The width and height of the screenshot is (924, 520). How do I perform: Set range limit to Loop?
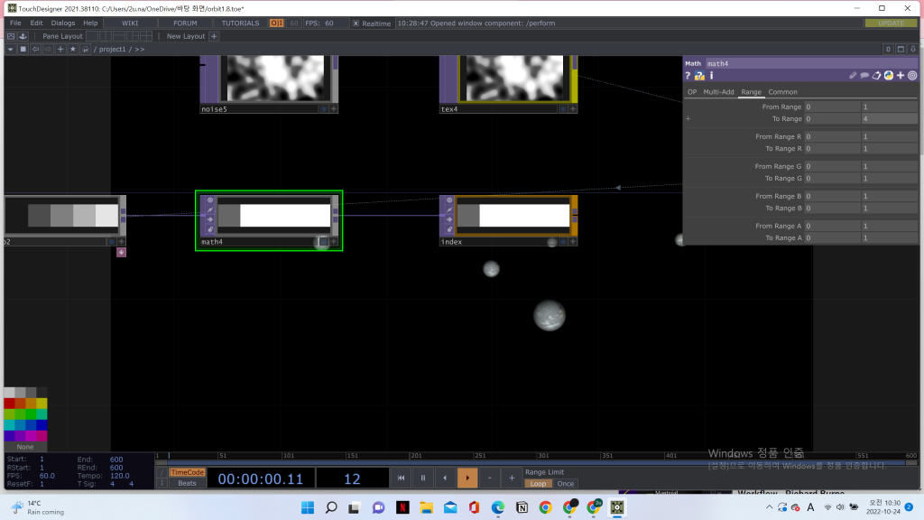(x=538, y=484)
